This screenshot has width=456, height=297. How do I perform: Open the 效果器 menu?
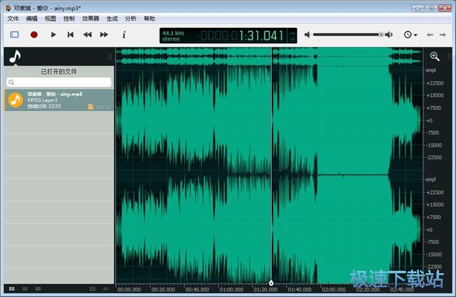pyautogui.click(x=91, y=19)
